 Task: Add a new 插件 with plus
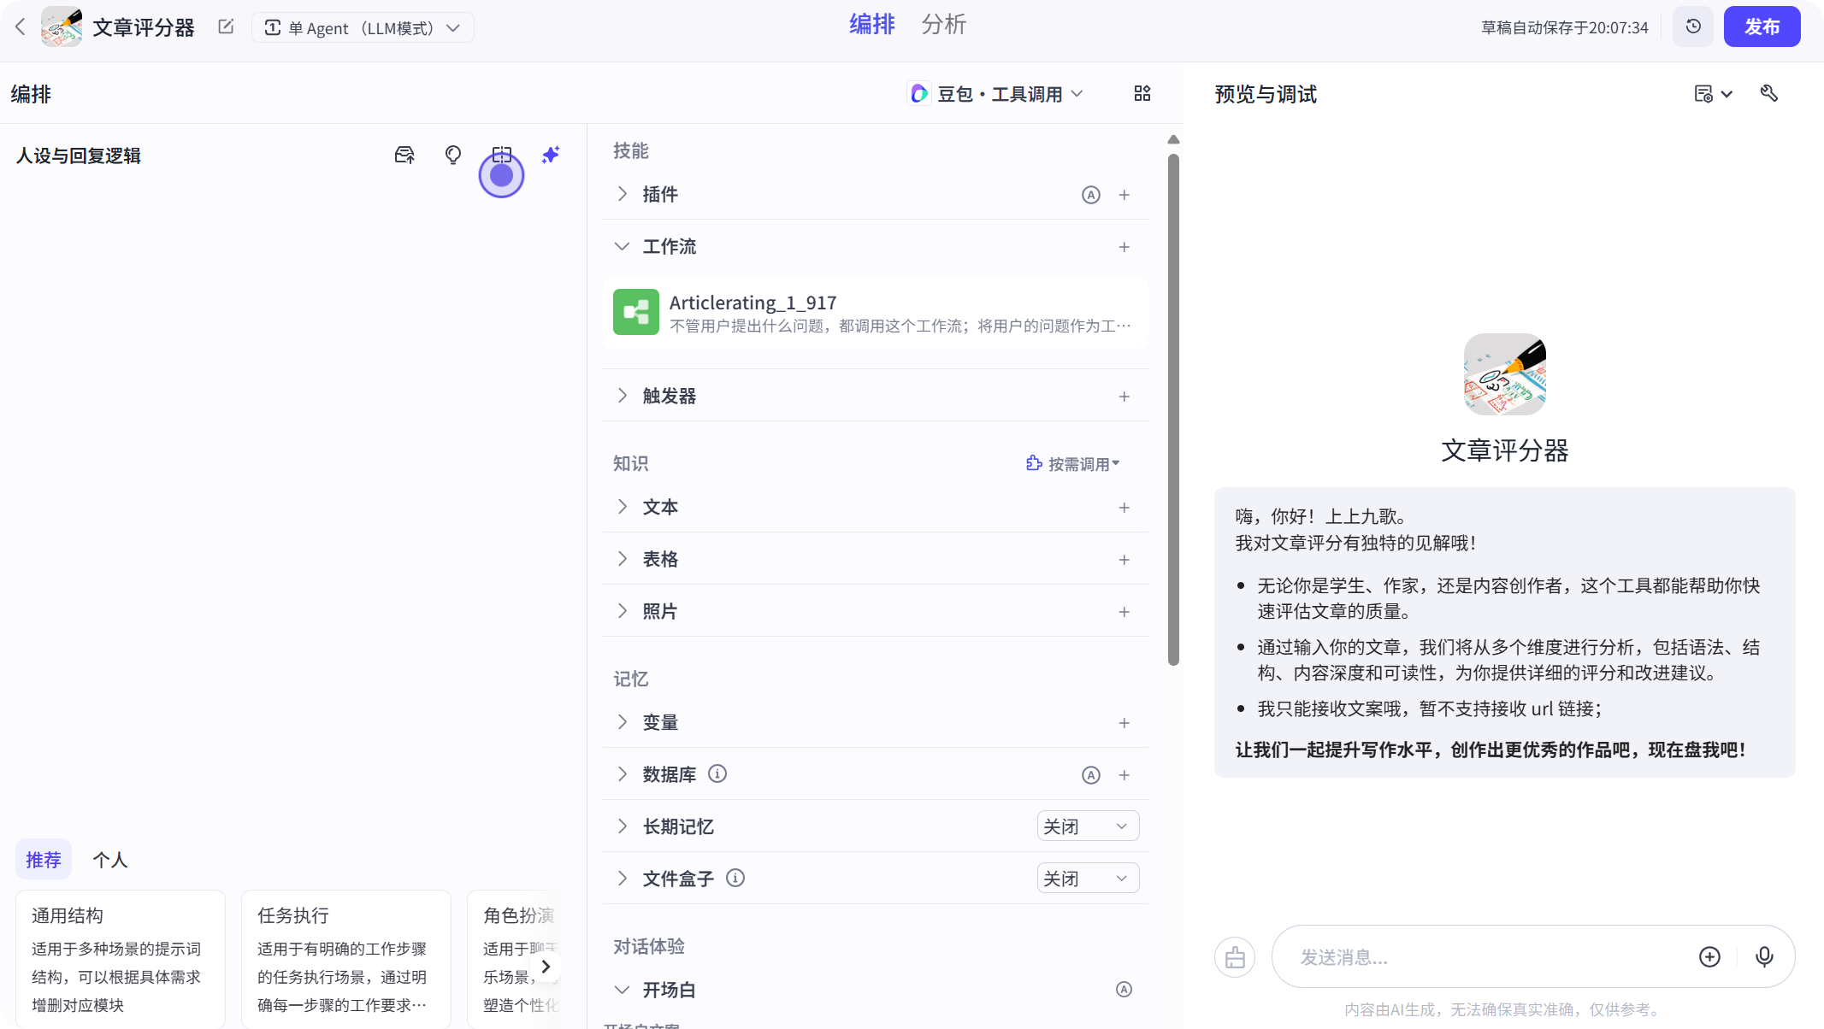(x=1125, y=195)
